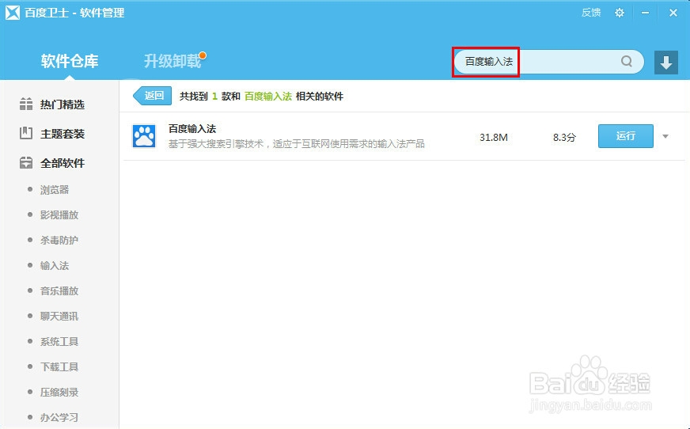Switch to the 升级卸载 tab
690x429 pixels.
coord(172,61)
